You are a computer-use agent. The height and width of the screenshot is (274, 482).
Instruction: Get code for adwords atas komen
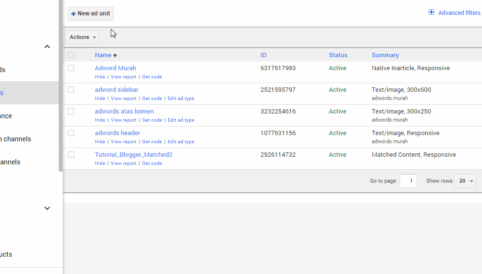[152, 120]
